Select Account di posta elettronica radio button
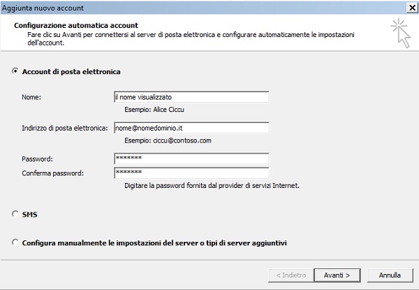The width and height of the screenshot is (419, 290). (15, 71)
